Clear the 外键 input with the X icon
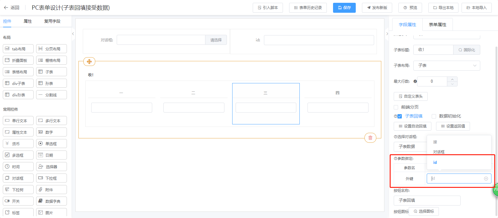The width and height of the screenshot is (498, 218). [486, 179]
